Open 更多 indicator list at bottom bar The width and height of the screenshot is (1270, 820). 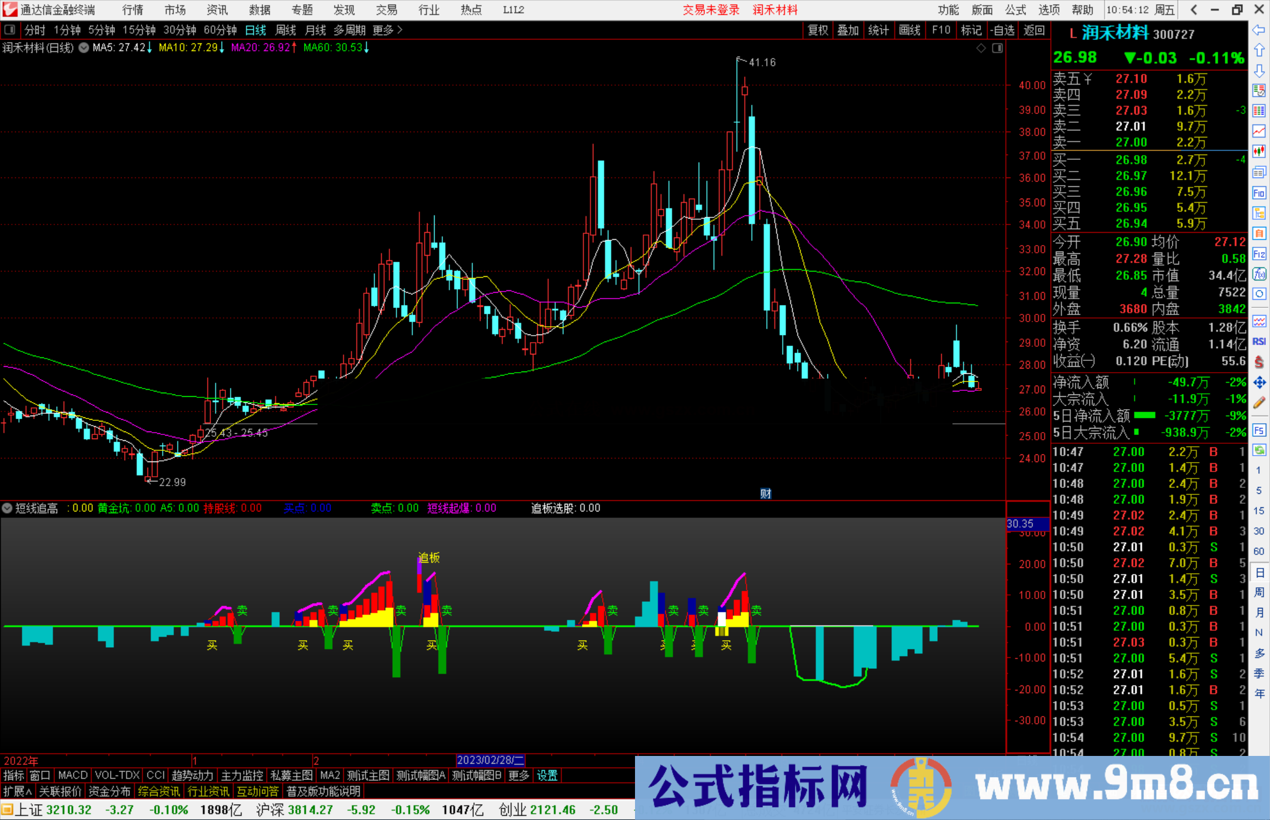(518, 775)
